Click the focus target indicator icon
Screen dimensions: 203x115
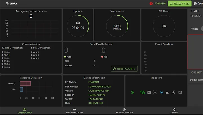(155, 92)
